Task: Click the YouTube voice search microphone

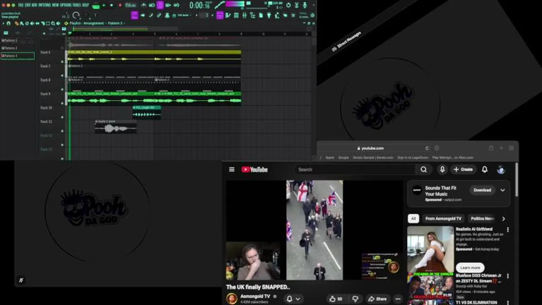Action: click(442, 169)
